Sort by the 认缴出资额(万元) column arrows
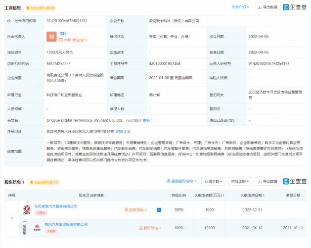Screen dimensions: 311x248 point(223,196)
